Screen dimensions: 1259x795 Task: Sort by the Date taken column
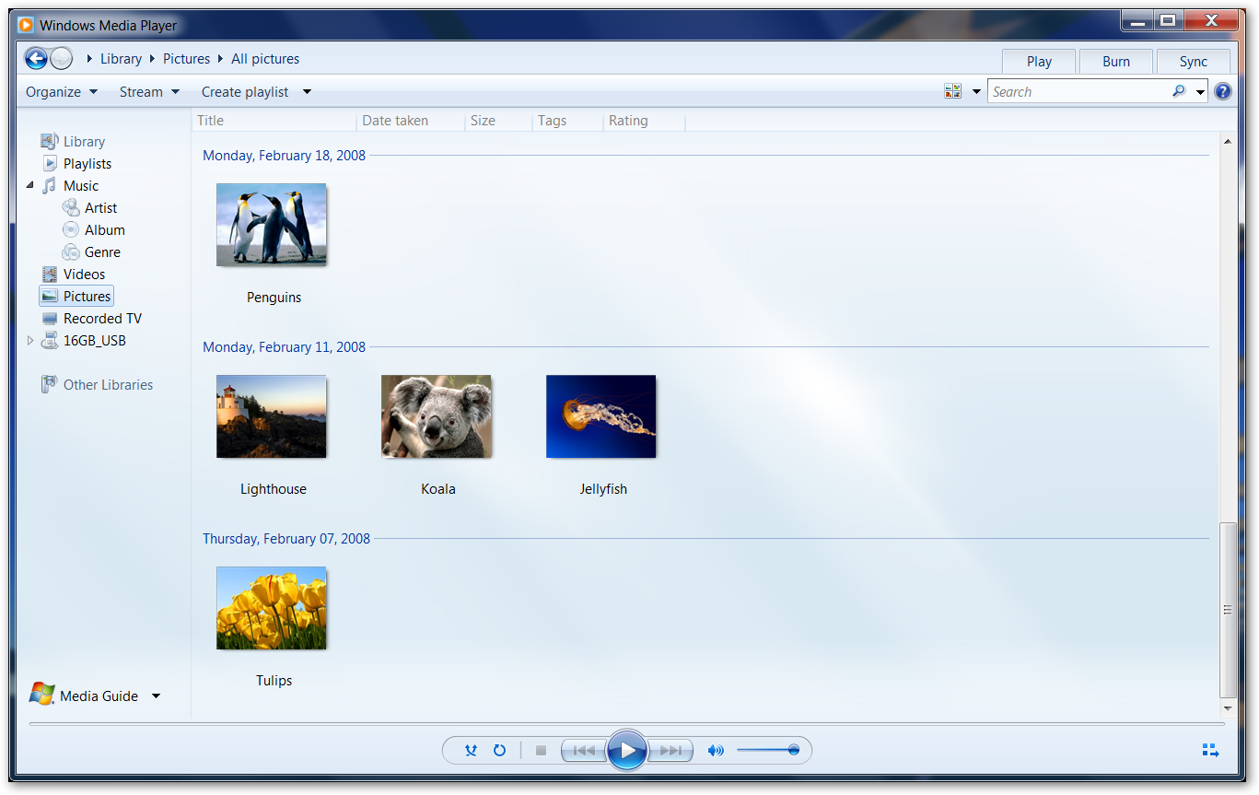411,121
